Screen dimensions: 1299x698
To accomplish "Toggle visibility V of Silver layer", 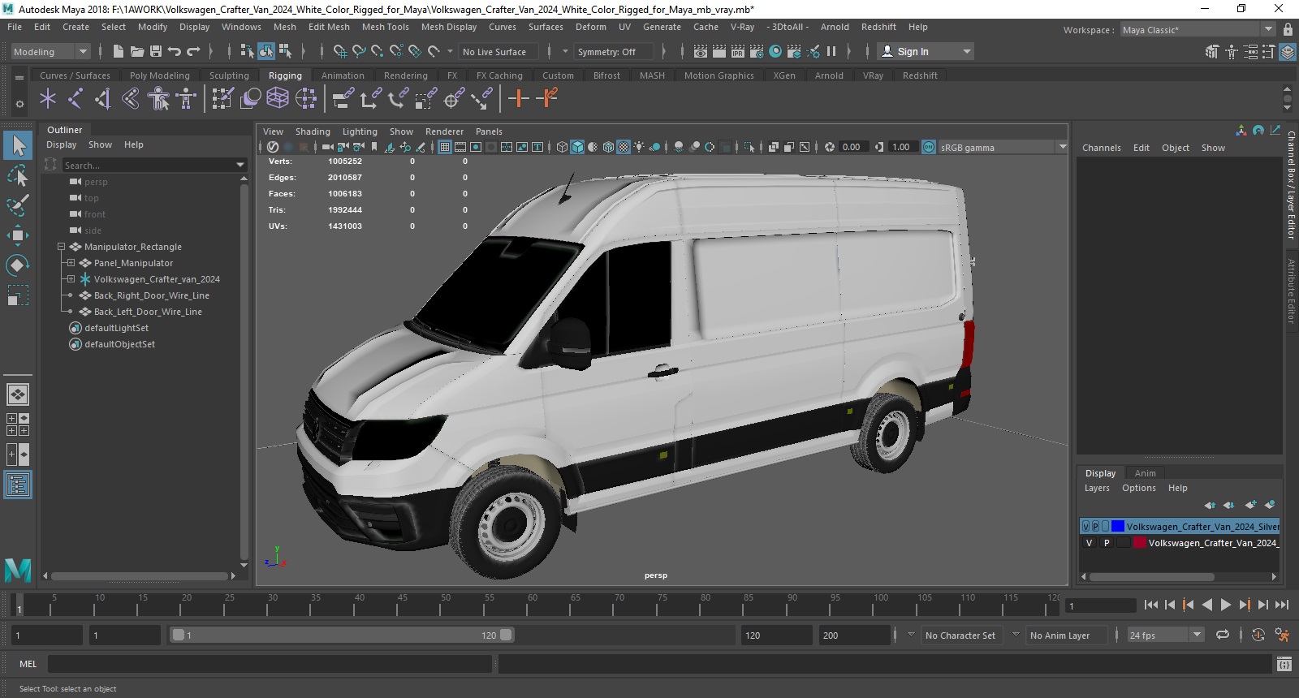I will (1085, 527).
